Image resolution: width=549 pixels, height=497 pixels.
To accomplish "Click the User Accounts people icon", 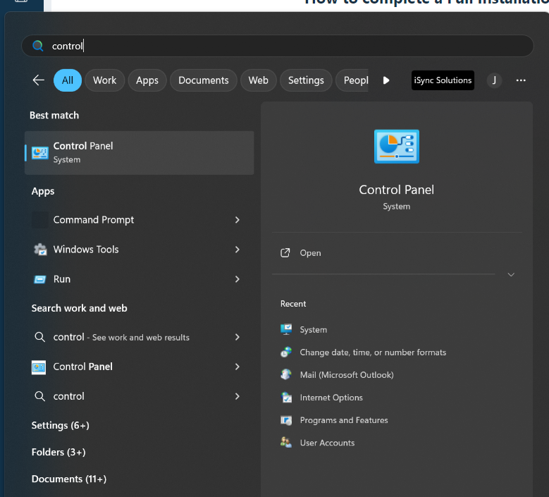I will coord(286,442).
